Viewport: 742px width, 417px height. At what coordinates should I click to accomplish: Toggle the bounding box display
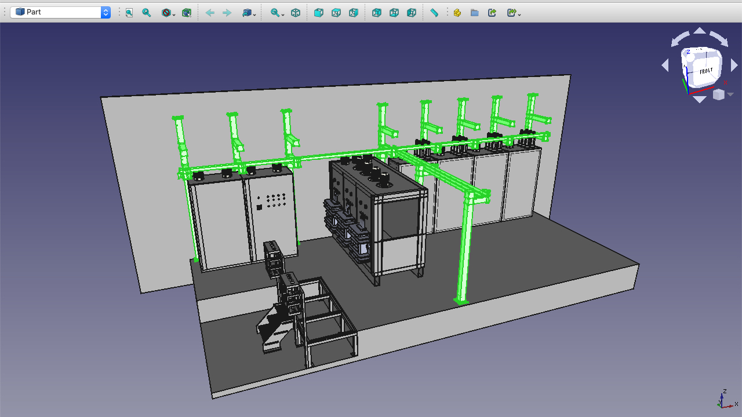187,12
